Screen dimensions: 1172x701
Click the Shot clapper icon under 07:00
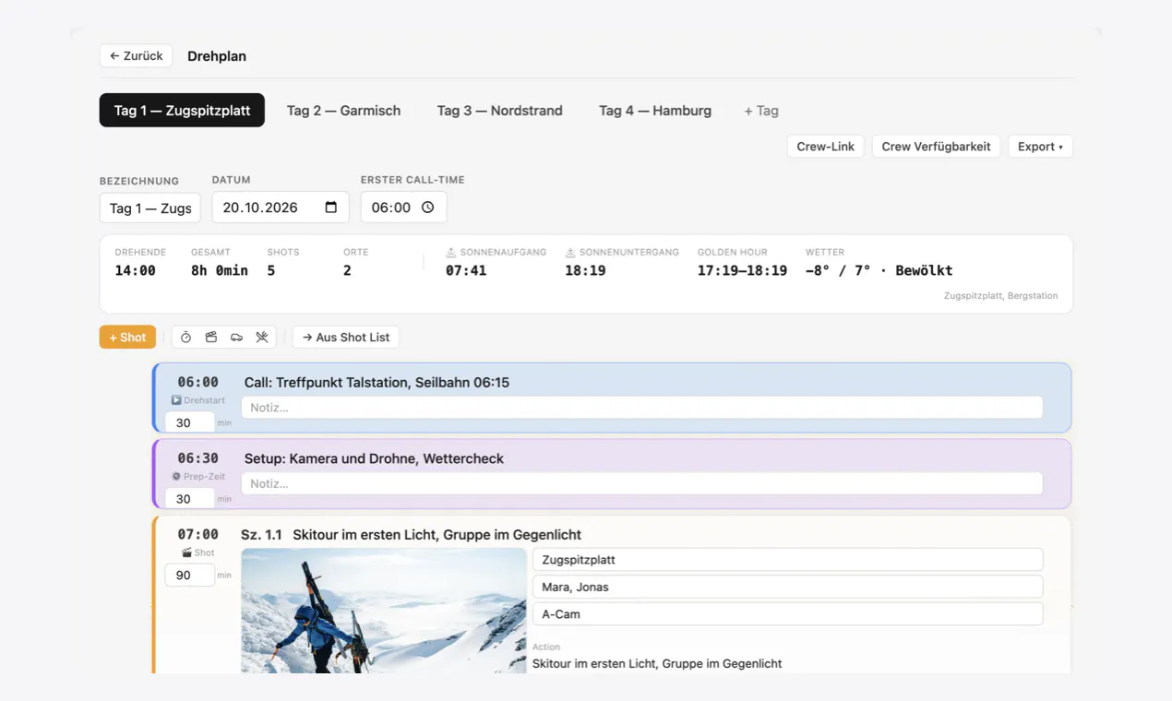[186, 553]
